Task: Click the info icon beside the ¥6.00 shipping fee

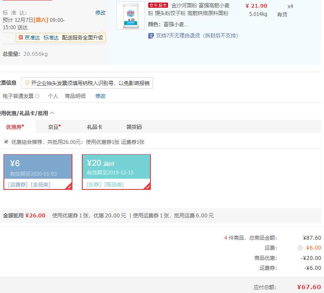Action: pos(300,248)
